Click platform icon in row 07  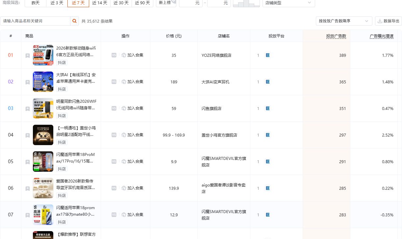tap(268, 215)
